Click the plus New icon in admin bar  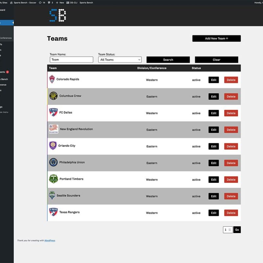coord(60,3)
